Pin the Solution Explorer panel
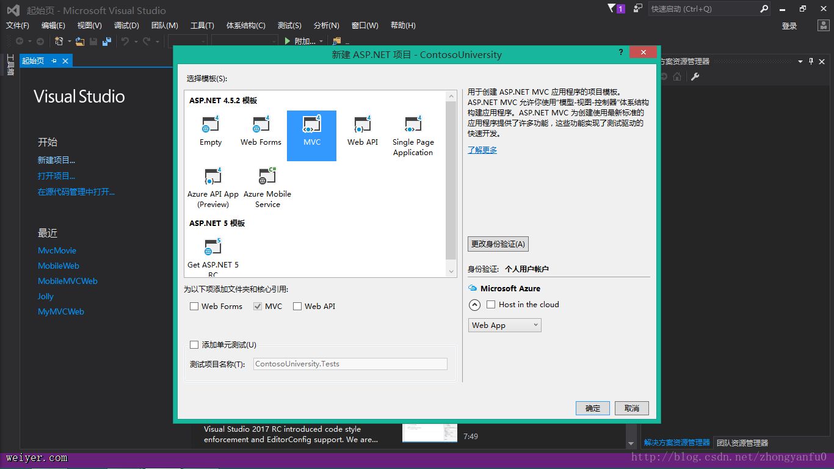 tap(811, 61)
